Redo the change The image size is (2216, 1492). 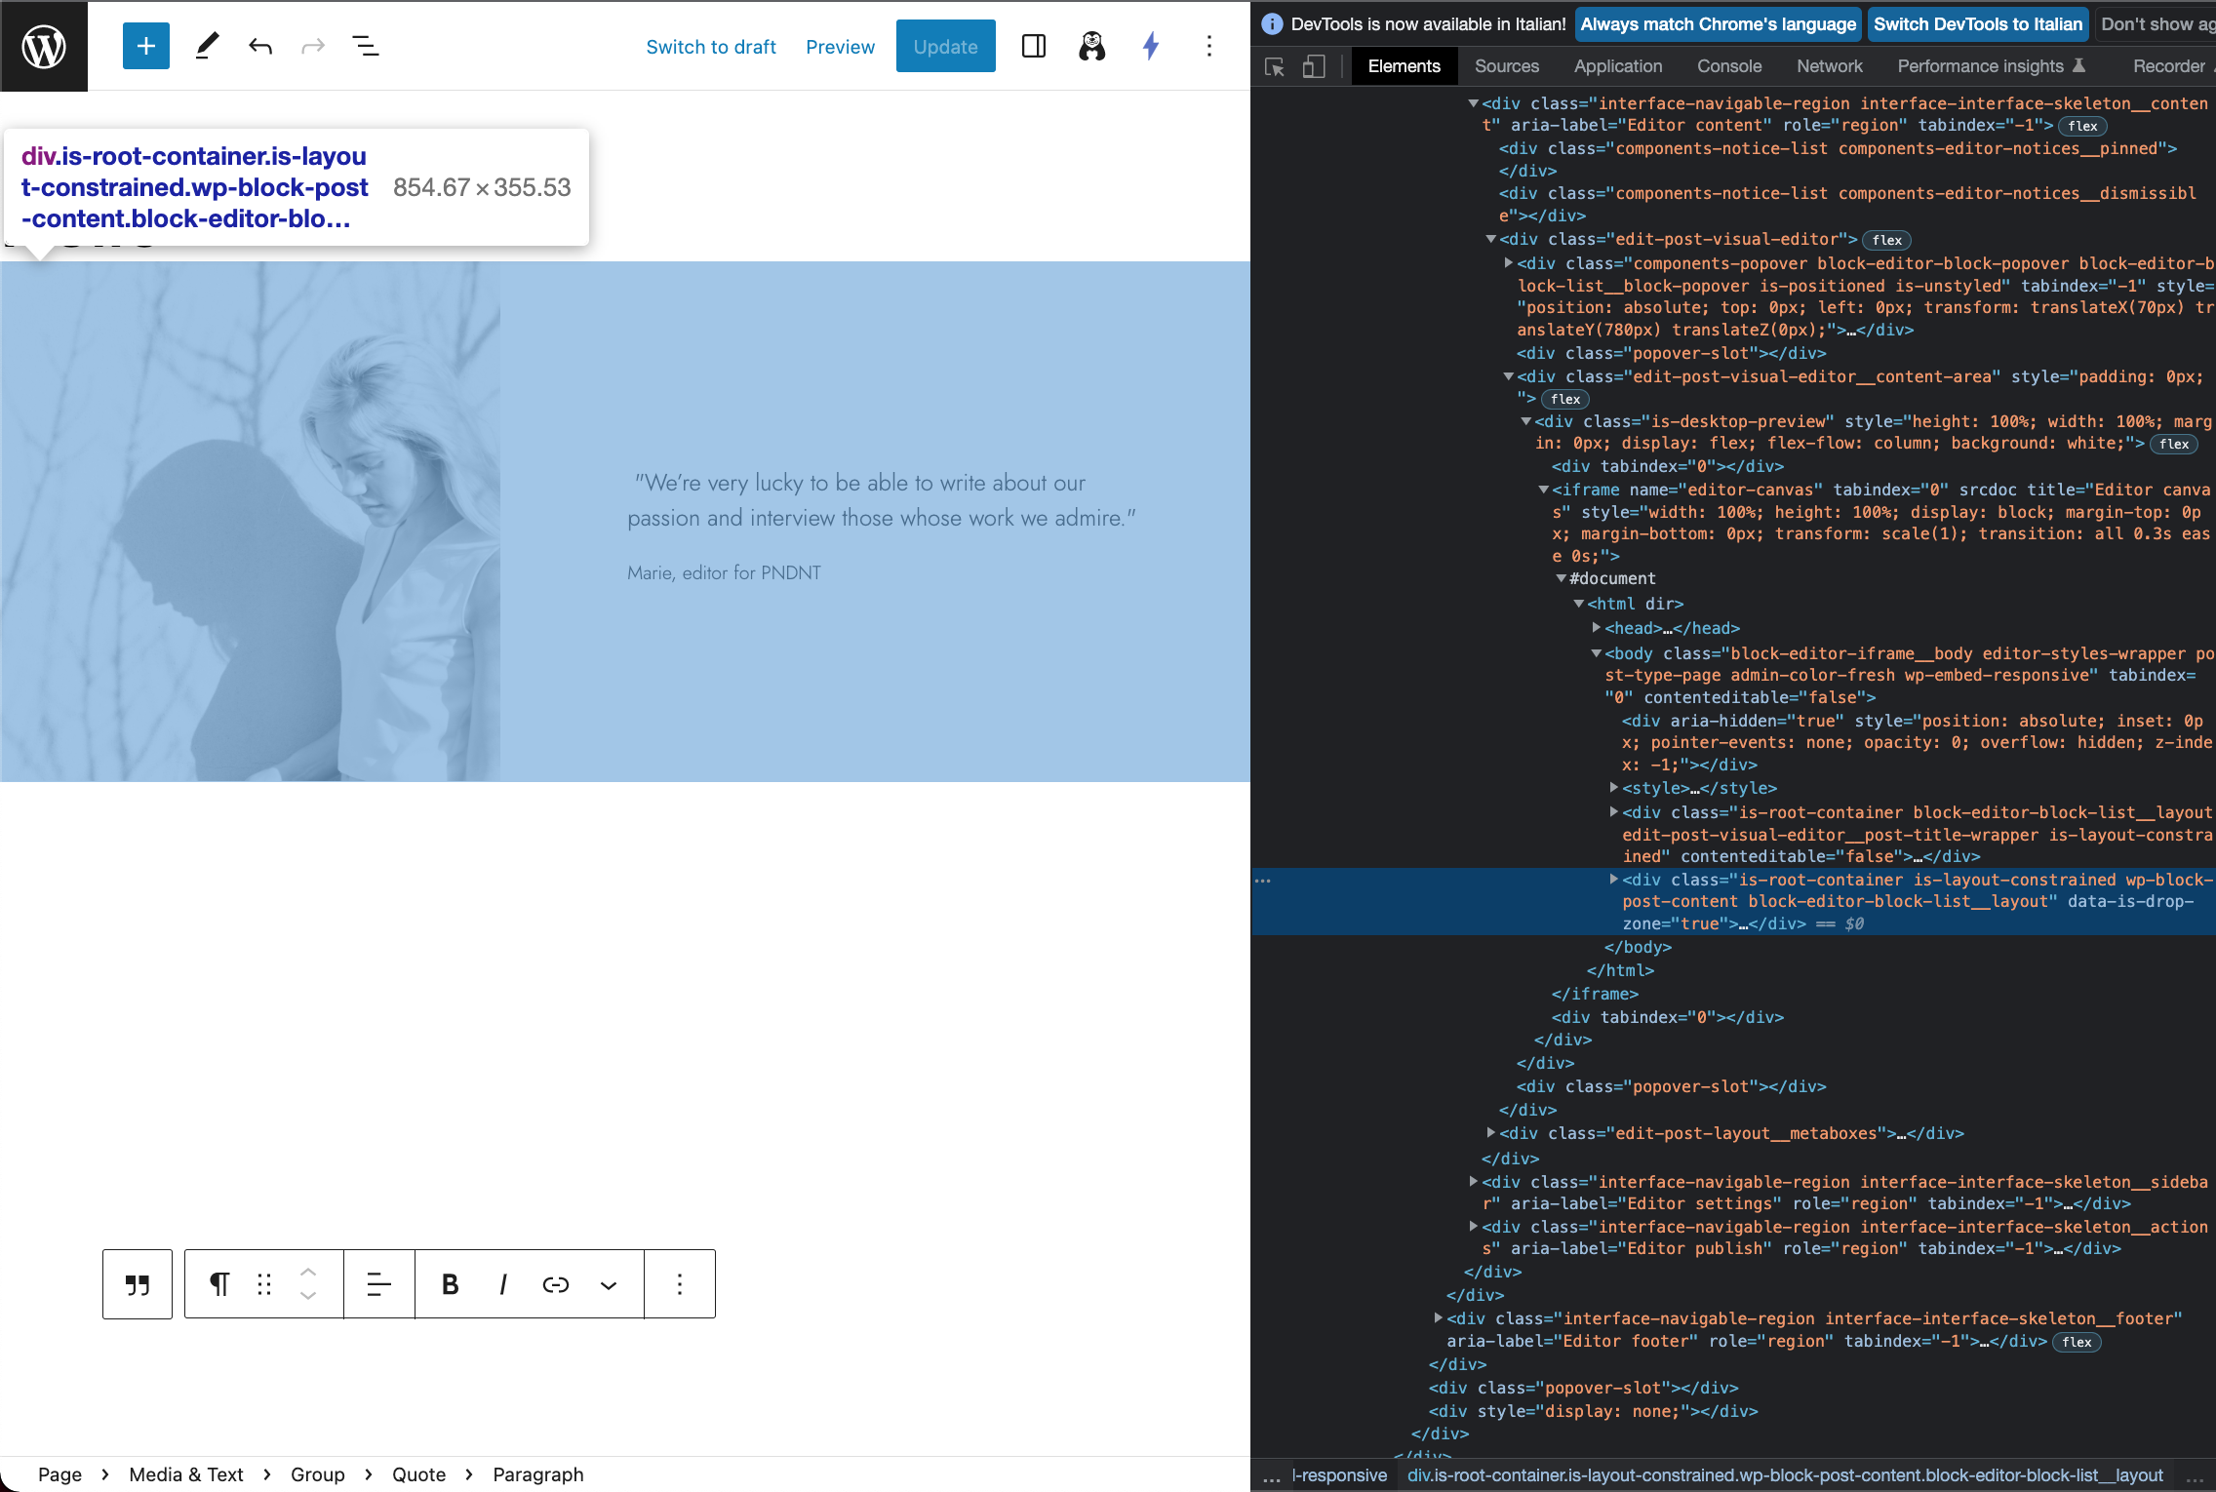(312, 46)
